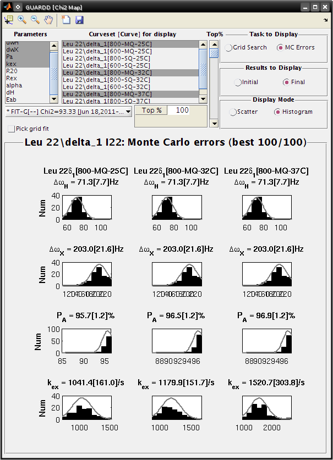
Task: Select curve delta_1[600-MQ-25C]
Action: (x=130, y=51)
